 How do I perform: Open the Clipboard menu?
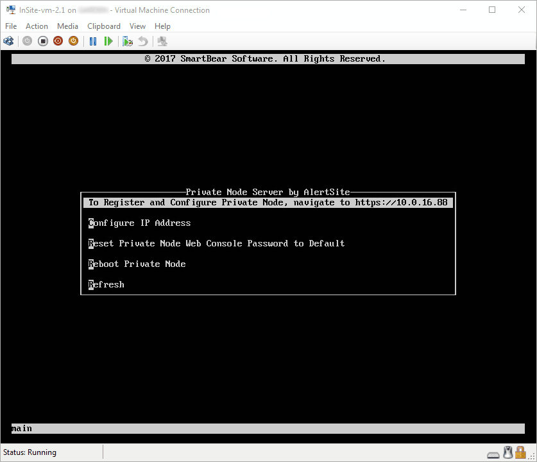pos(104,26)
